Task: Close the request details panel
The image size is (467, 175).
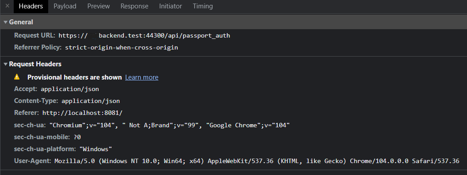Action: point(8,6)
